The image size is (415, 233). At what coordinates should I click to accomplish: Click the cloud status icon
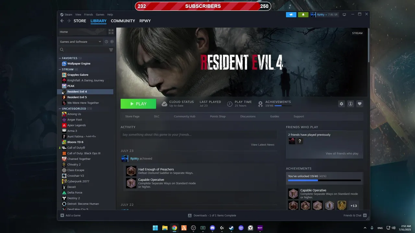[164, 104]
